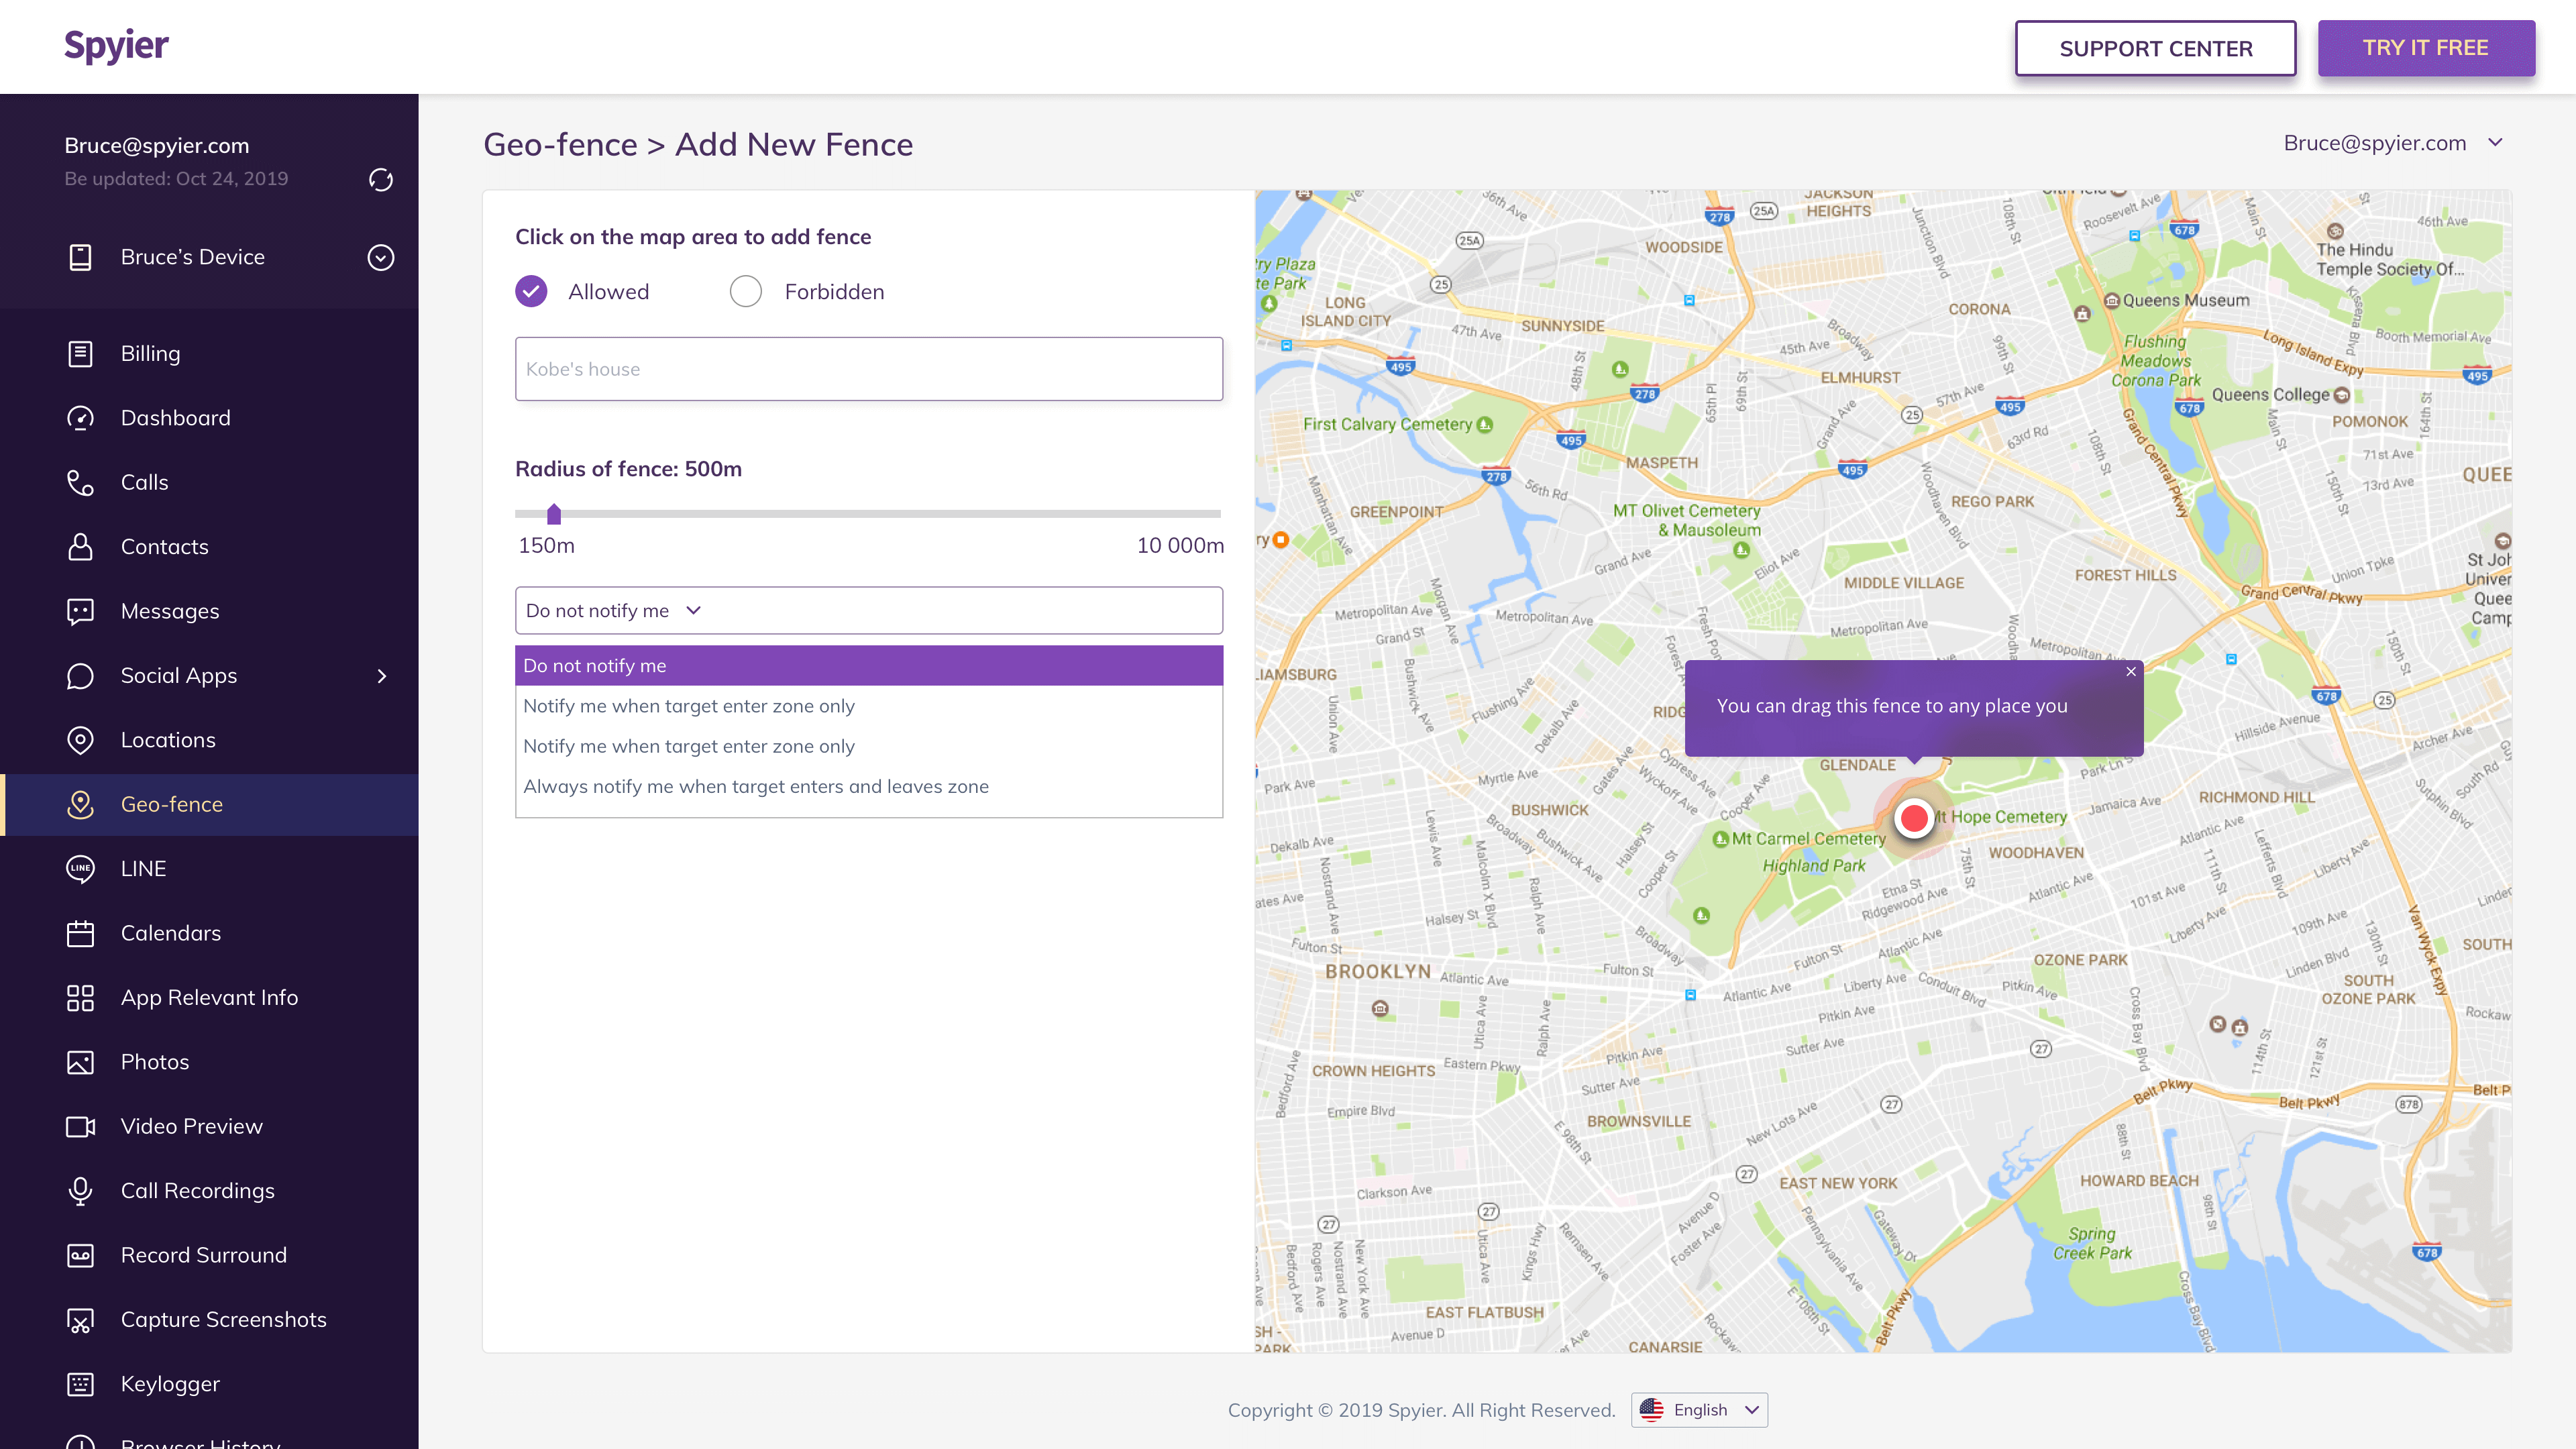Expand the Social Apps submenu arrow
This screenshot has width=2576, height=1449.
(x=382, y=676)
